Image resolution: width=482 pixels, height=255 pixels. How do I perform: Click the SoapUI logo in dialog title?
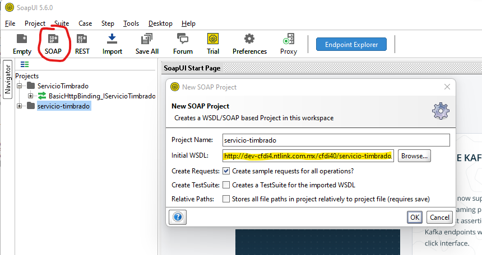point(175,87)
